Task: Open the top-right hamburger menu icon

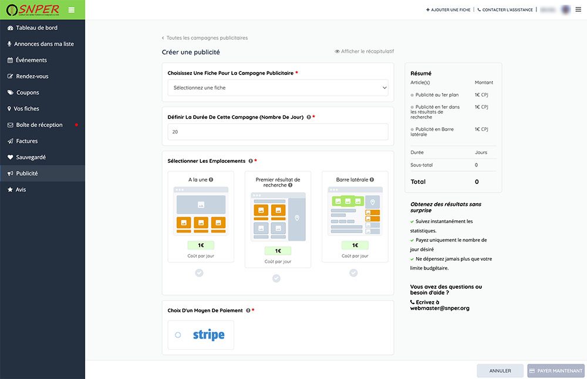Action: [x=578, y=10]
